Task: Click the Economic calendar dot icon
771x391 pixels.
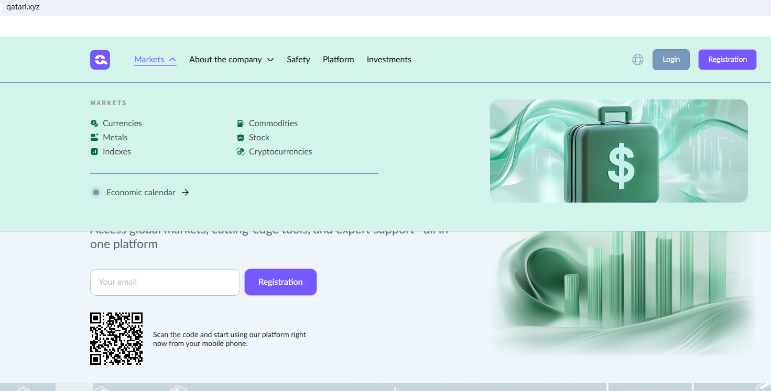Action: click(96, 193)
